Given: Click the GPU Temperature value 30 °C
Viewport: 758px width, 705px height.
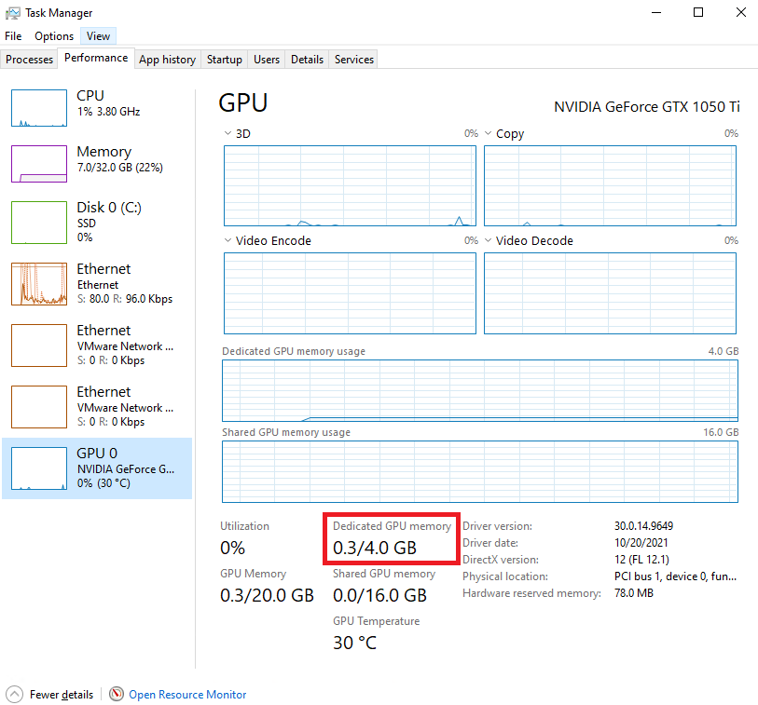Looking at the screenshot, I should coord(355,643).
